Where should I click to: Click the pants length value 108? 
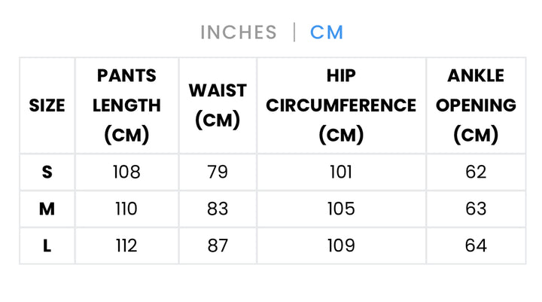[126, 172]
